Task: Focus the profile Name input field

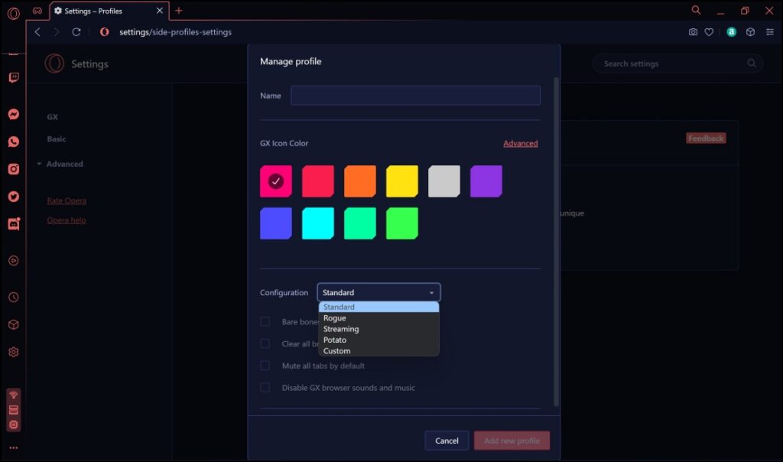Action: [415, 96]
